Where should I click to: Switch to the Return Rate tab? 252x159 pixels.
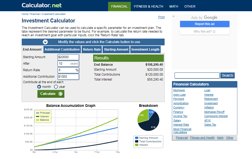[x=92, y=49]
